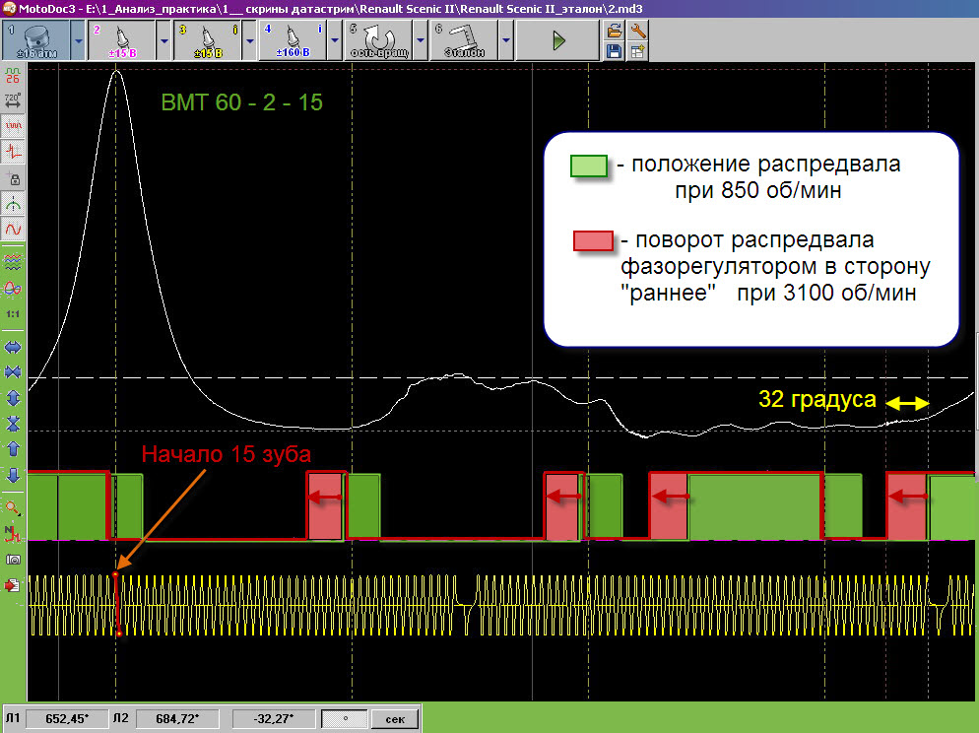Viewport: 979px width, 733px height.
Task: Take snapshot with the camera icon
Action: pyautogui.click(x=13, y=560)
